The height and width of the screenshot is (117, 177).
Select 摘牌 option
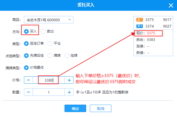50,56
